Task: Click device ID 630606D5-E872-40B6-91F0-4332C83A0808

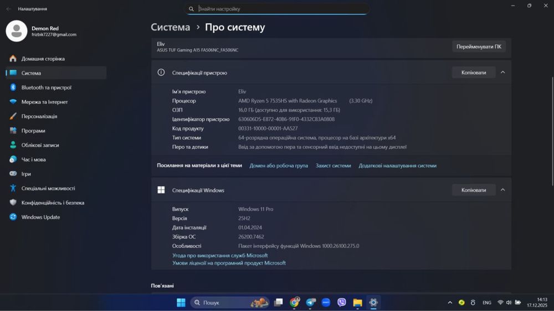Action: tap(286, 120)
